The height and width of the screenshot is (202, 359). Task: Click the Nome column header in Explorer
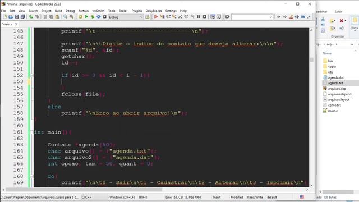click(x=327, y=53)
